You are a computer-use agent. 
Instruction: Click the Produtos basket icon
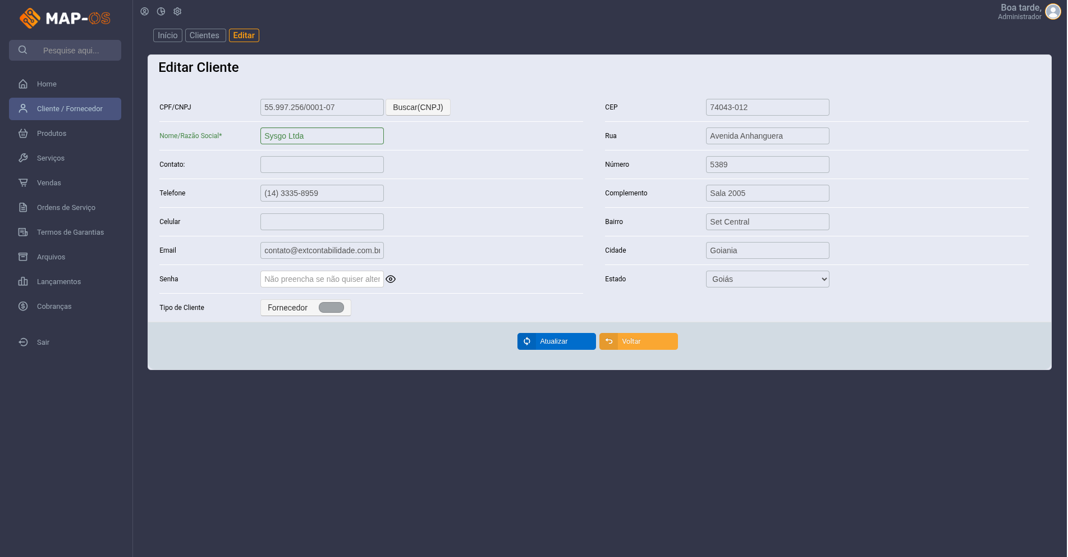click(23, 134)
